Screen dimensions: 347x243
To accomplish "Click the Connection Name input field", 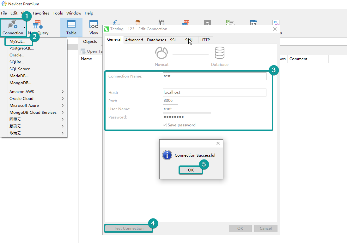I will (x=214, y=76).
